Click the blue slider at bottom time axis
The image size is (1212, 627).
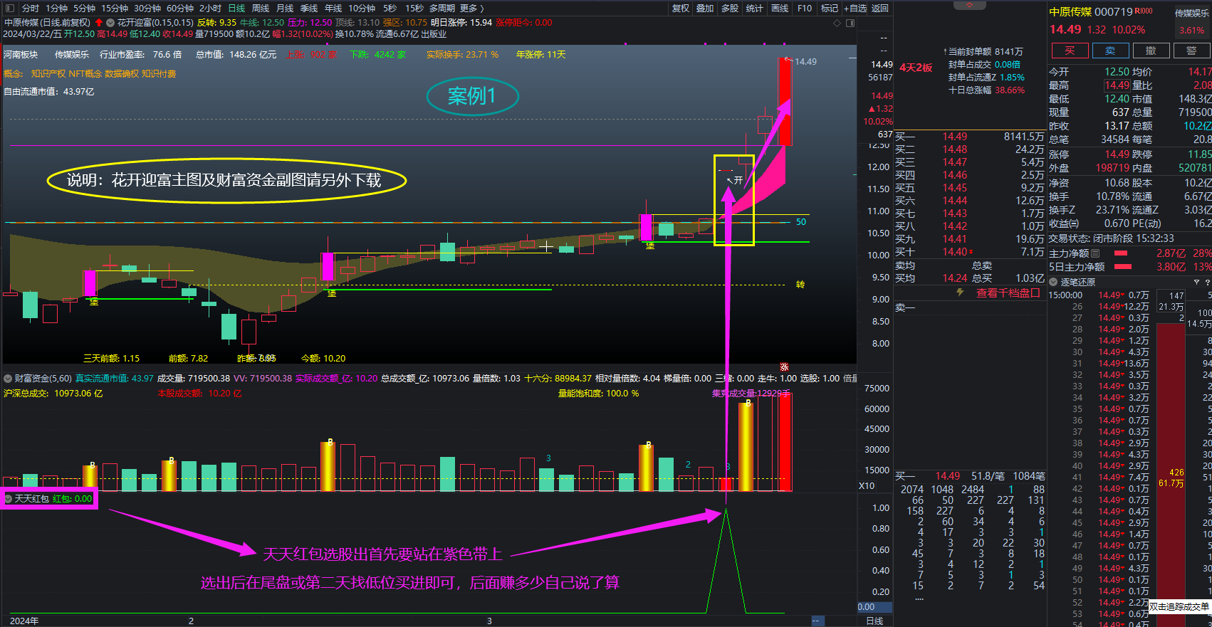click(817, 621)
